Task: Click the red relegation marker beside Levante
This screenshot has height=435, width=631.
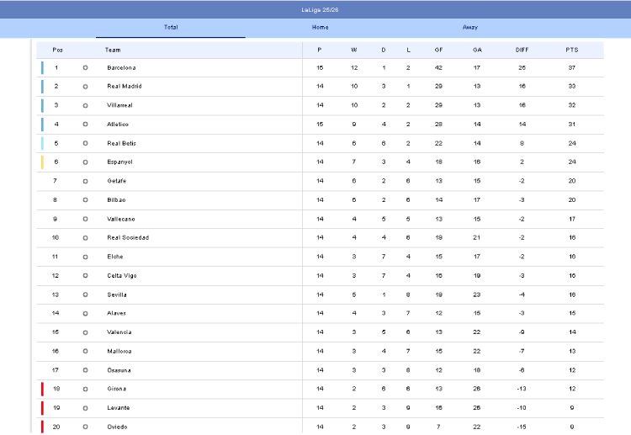Action: pyautogui.click(x=42, y=408)
